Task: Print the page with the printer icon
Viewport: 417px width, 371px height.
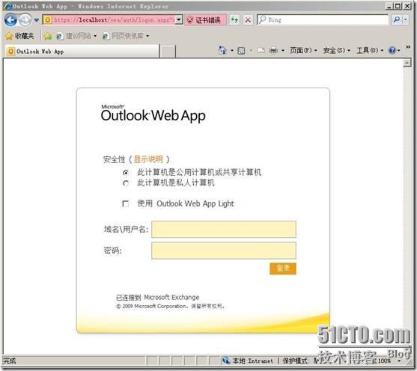Action: click(273, 50)
